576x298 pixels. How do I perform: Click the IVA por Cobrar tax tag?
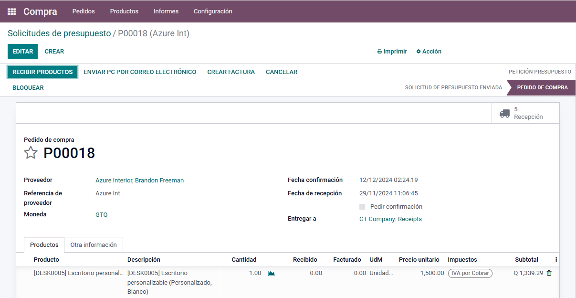point(470,273)
